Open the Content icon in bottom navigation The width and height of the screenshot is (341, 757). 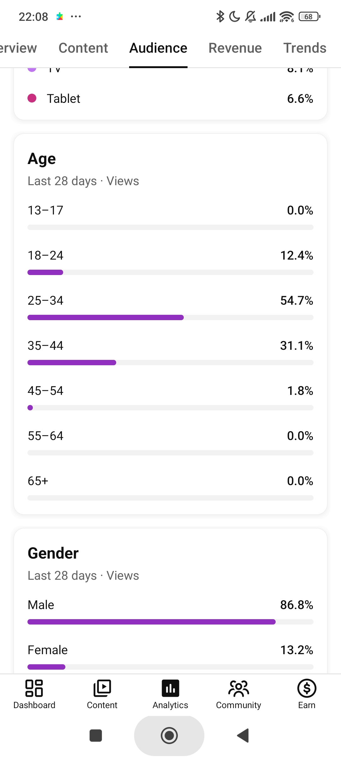pos(102,688)
